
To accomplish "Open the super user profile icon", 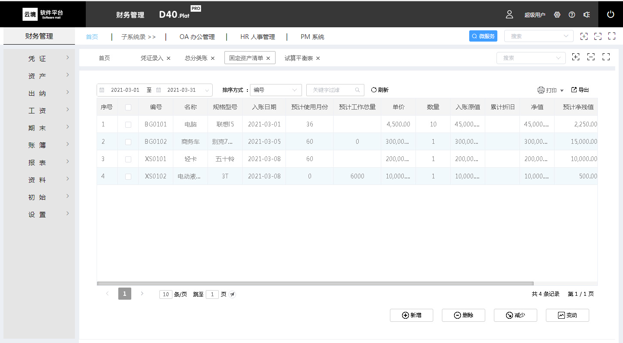I will pos(509,14).
